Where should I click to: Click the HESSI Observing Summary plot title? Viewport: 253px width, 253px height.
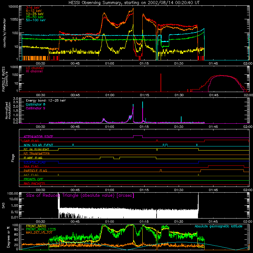(x=134, y=3)
